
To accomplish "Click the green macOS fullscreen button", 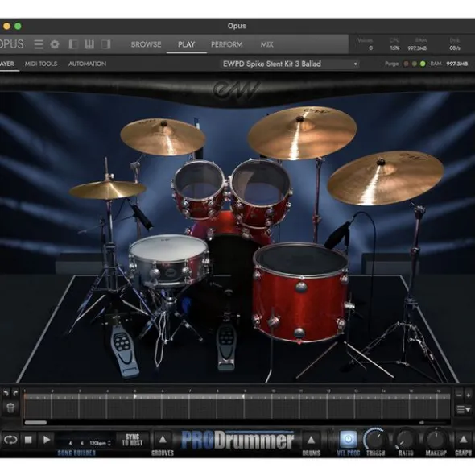I will click(18, 26).
